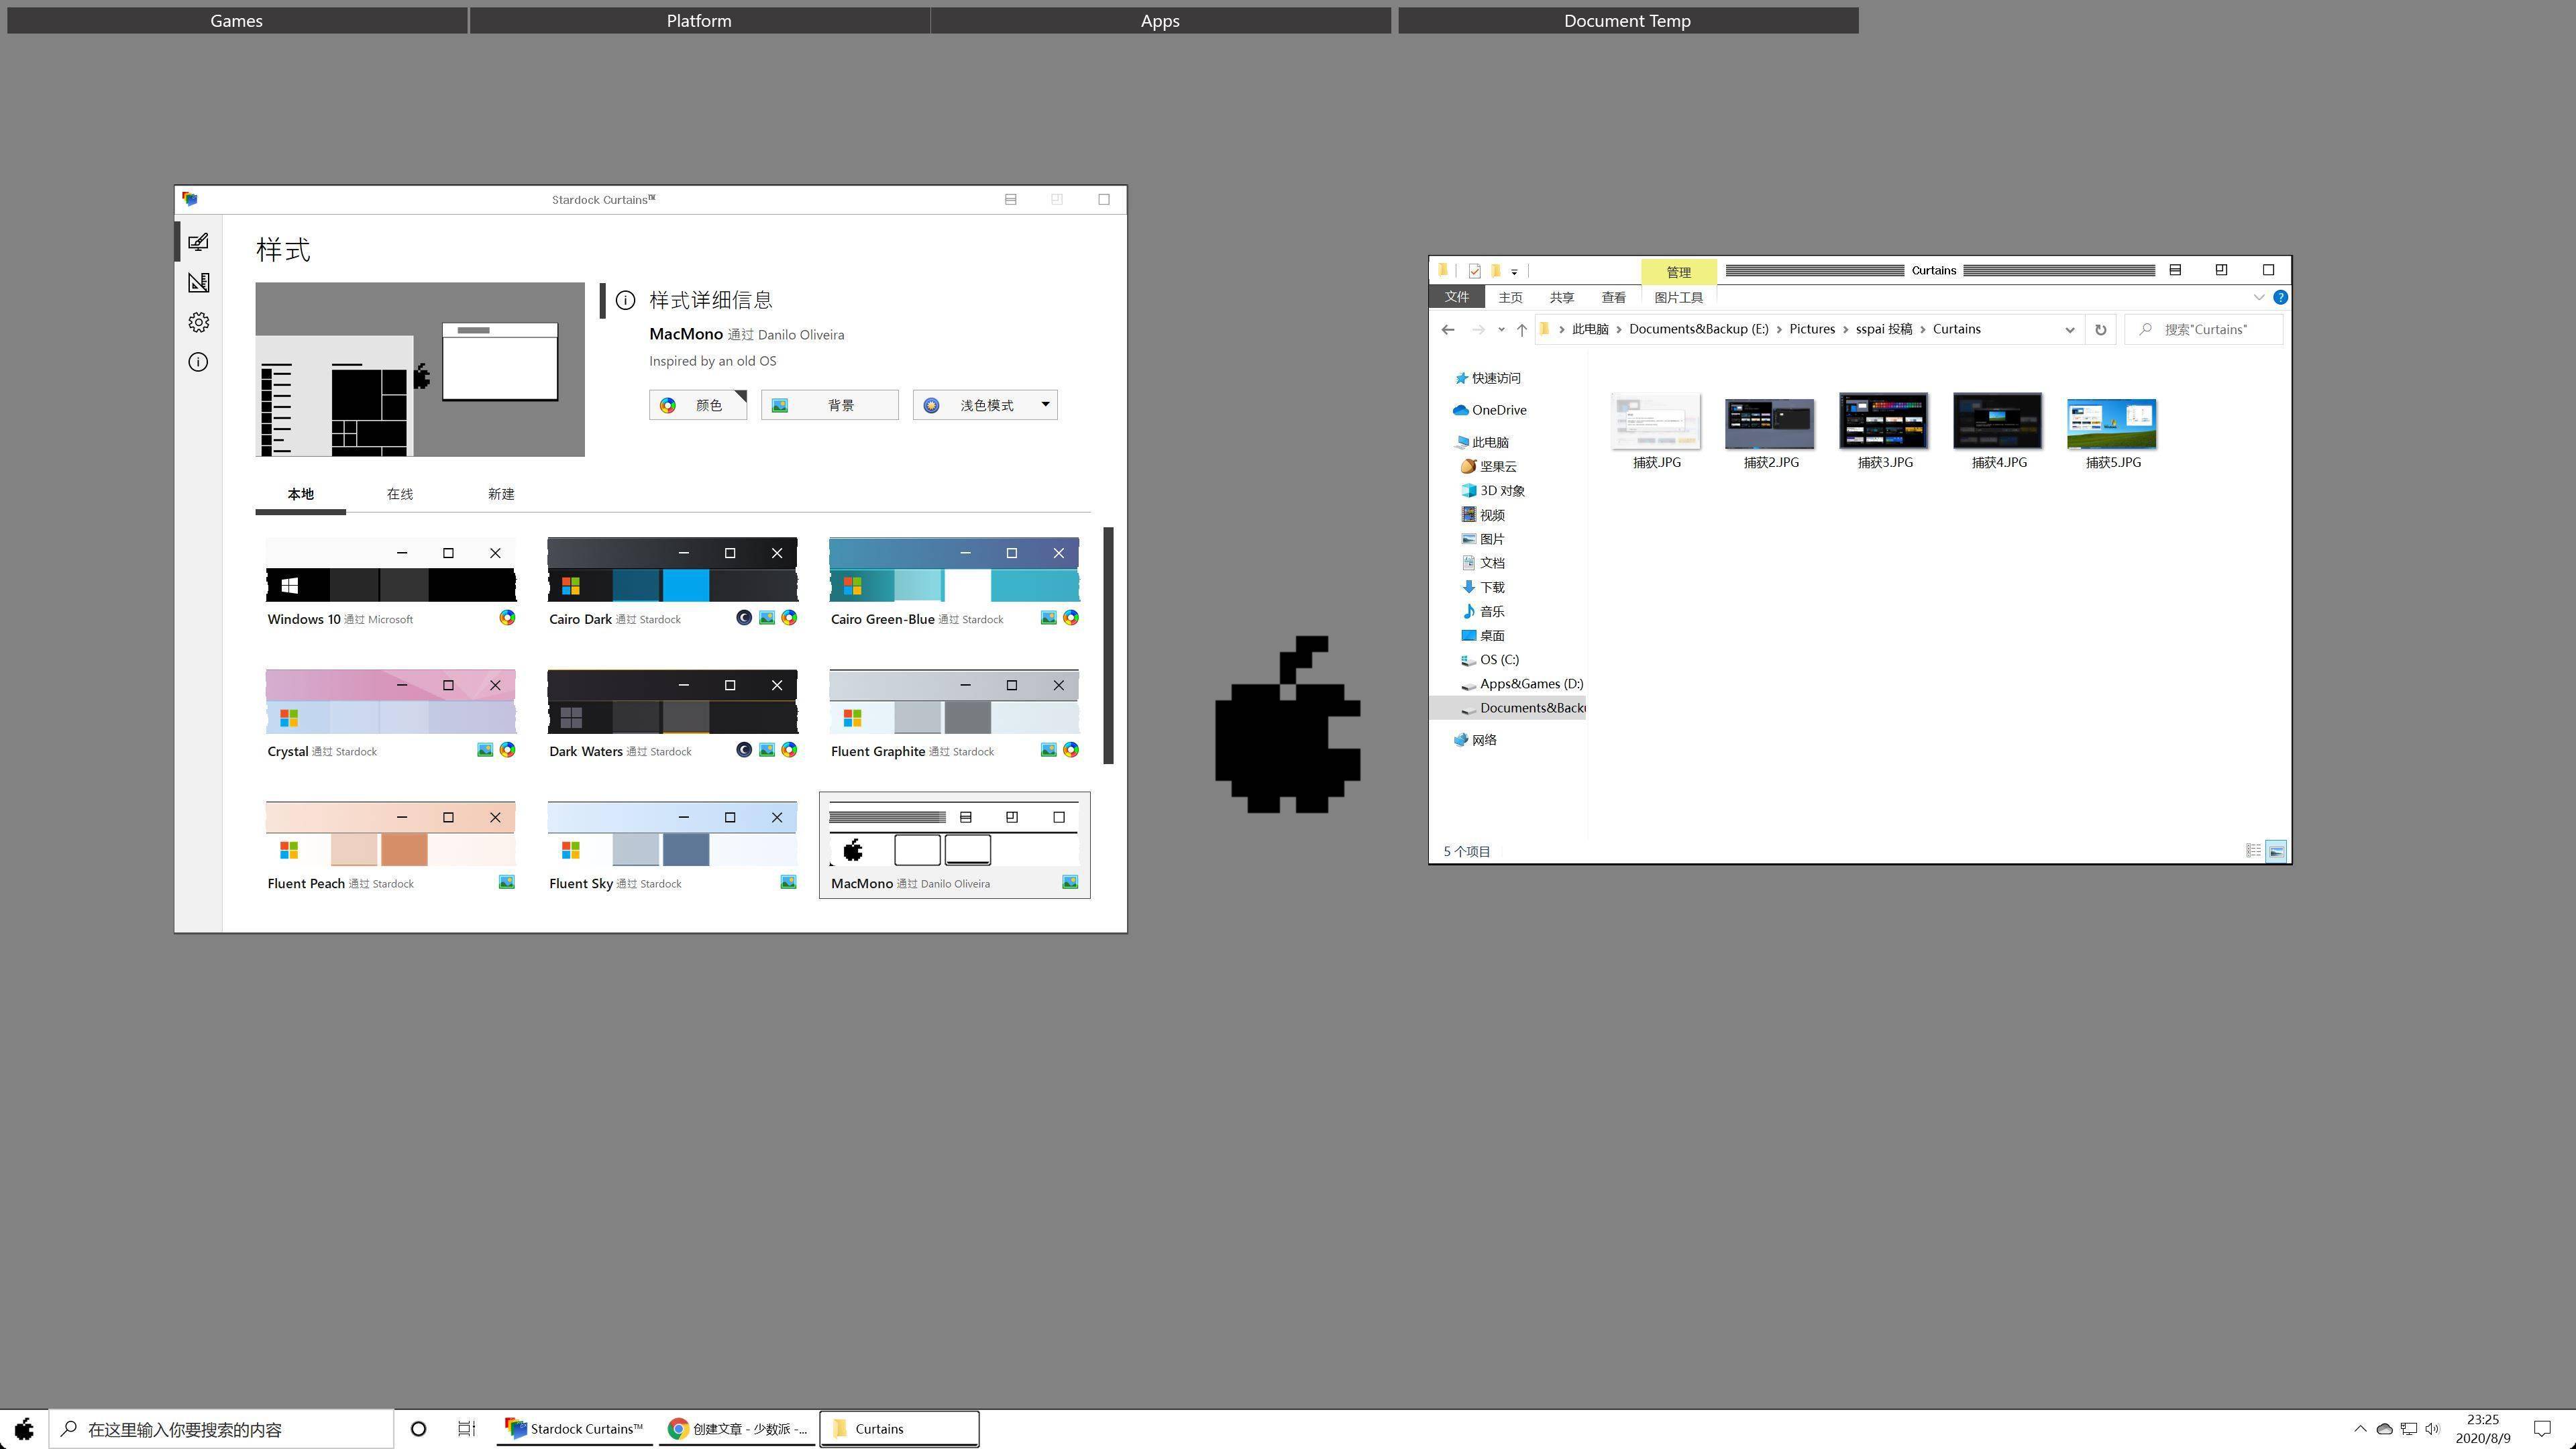Open Explorer help icon
Screen dimensions: 2576x1449
(x=2280, y=297)
